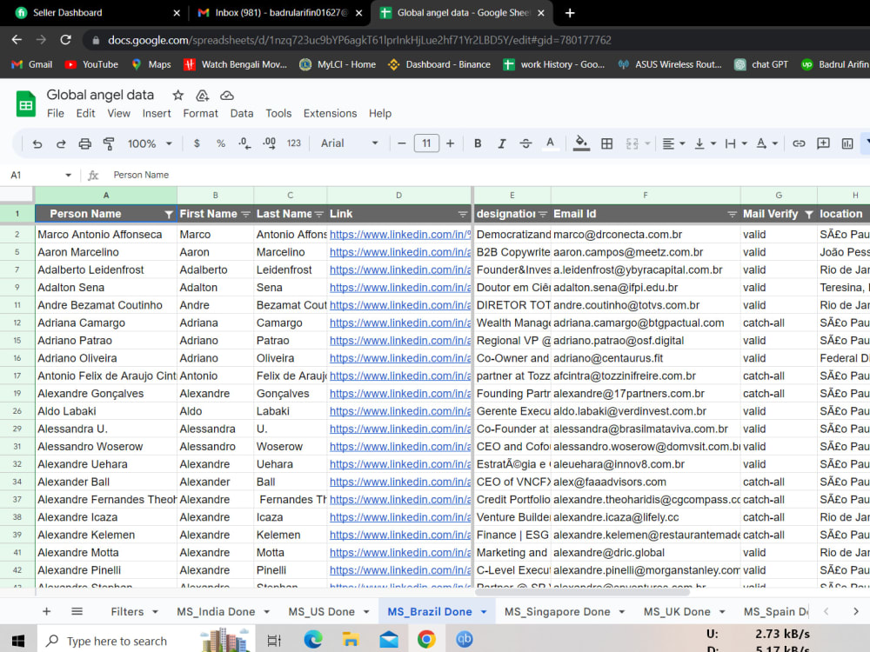
Task: Switch to MS_US Done sheet tab
Action: click(321, 611)
